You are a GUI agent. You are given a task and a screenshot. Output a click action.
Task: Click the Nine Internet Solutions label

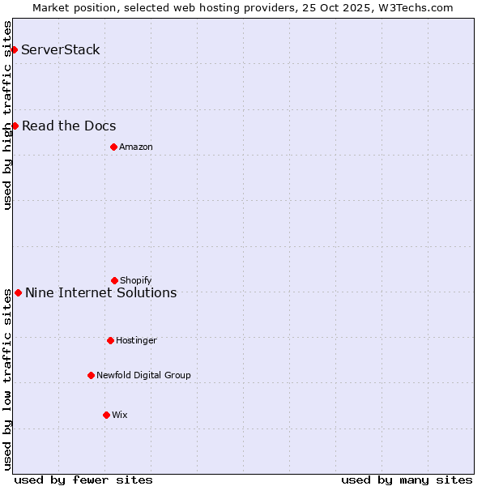click(100, 292)
